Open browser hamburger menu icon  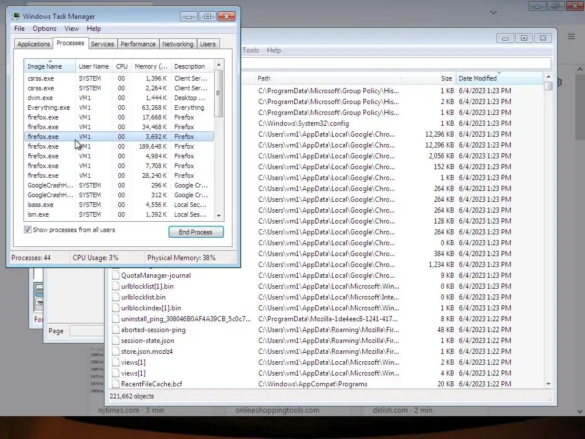[x=571, y=37]
